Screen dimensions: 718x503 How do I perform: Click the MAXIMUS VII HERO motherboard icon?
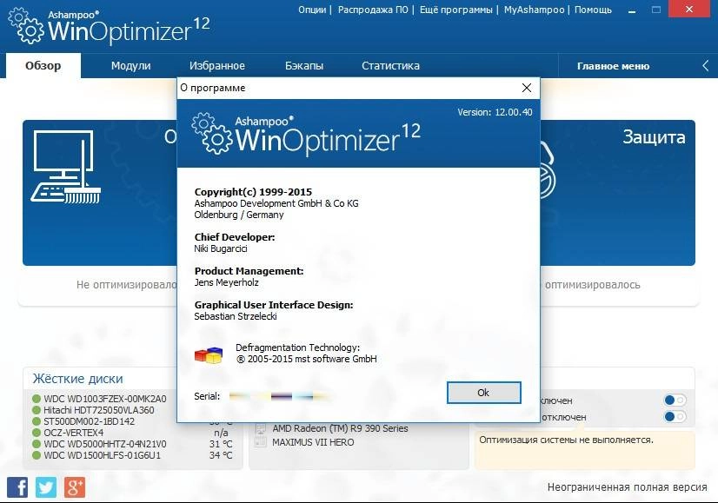260,442
